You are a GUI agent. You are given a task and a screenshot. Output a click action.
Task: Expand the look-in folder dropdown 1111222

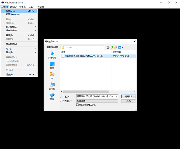click(103, 48)
